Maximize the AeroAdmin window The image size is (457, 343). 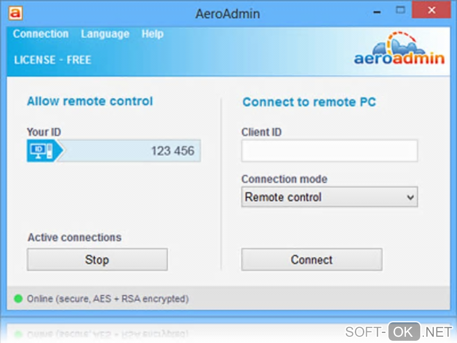tap(401, 10)
